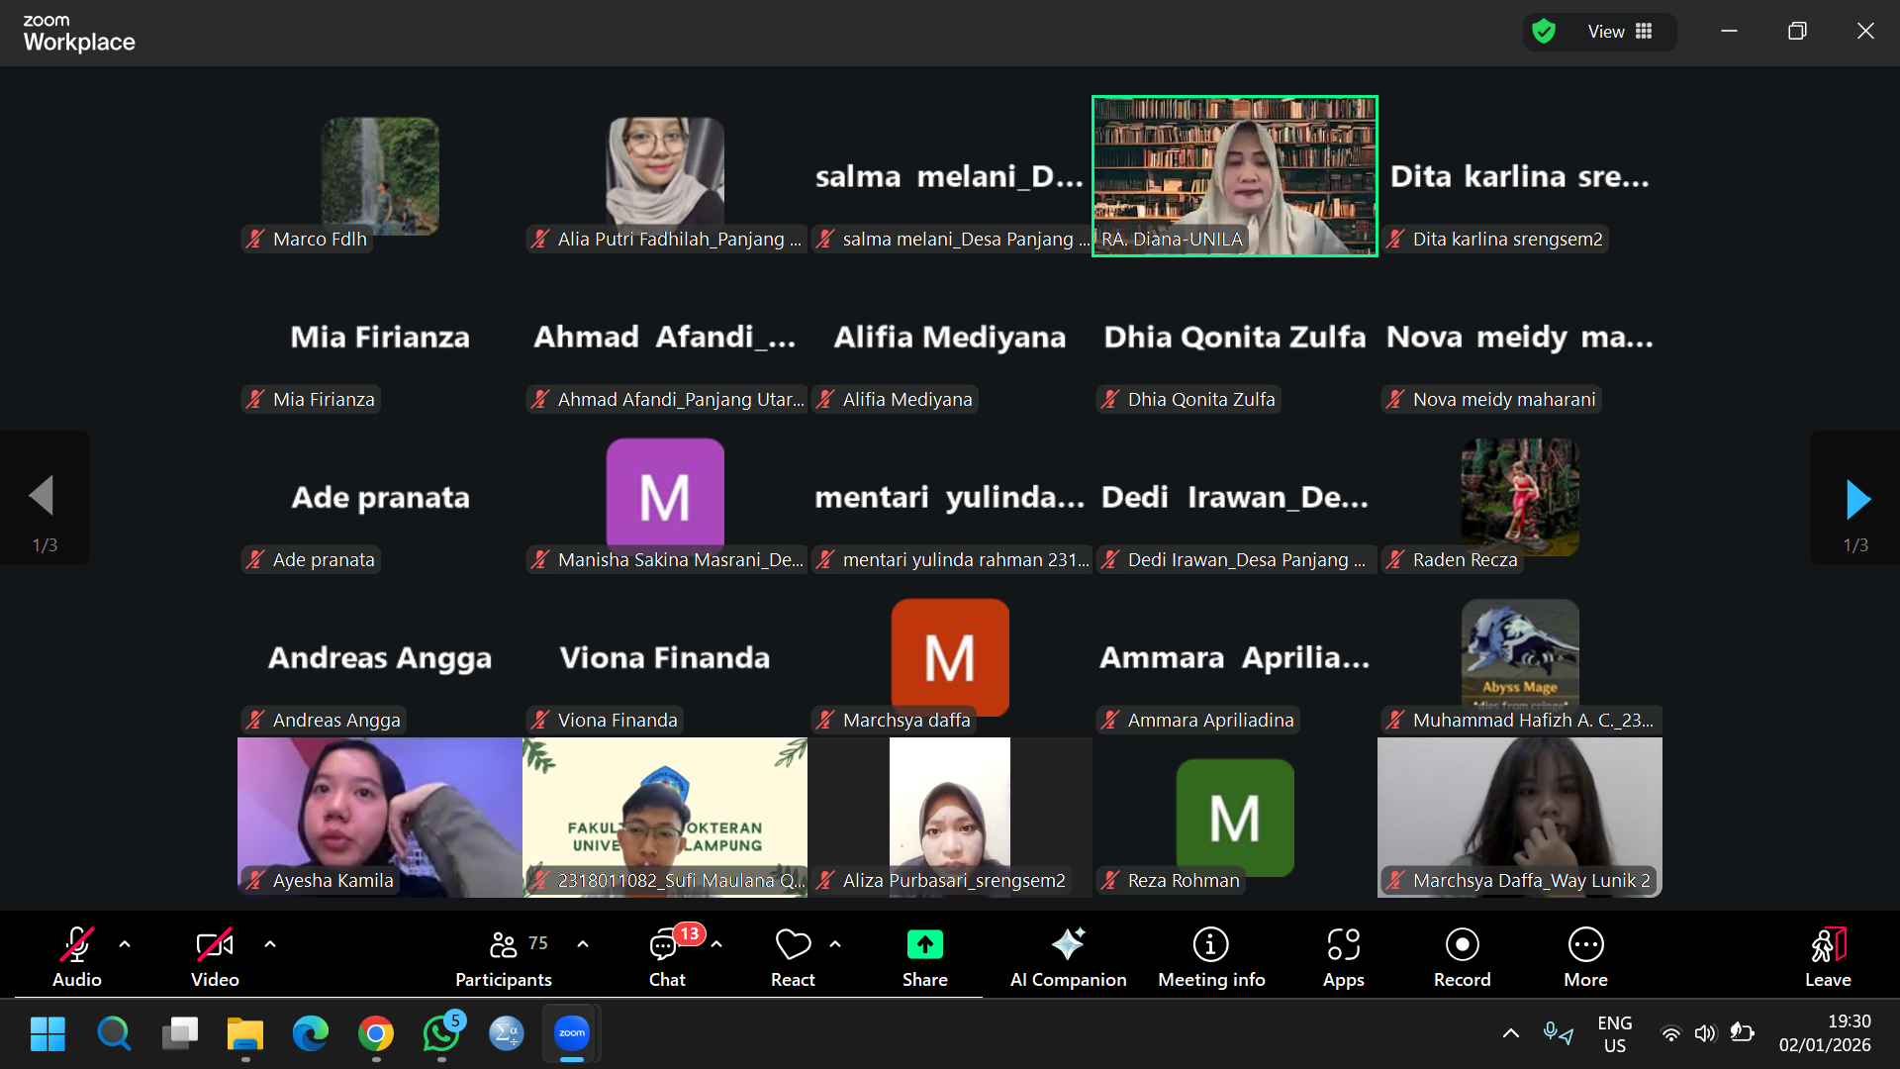
Task: Click Dedi Irawan_Desa Panjang name label
Action: (x=1235, y=559)
